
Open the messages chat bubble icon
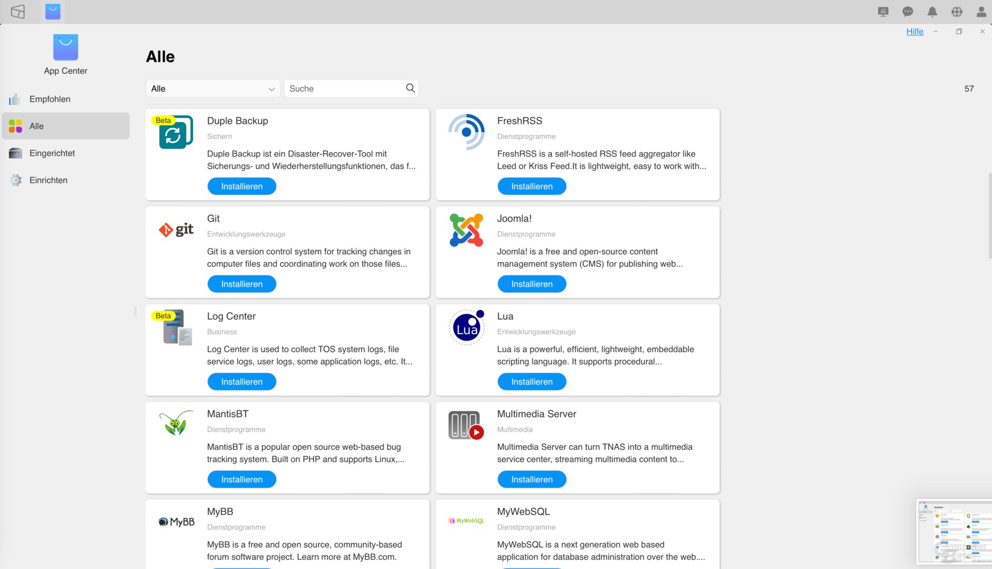click(908, 12)
